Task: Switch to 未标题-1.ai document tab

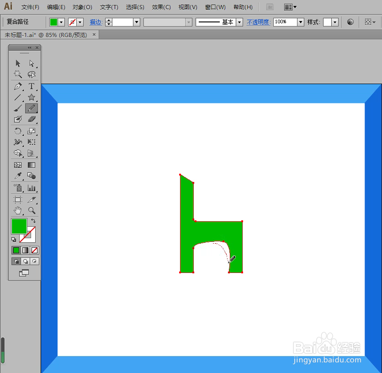Action: click(x=46, y=35)
